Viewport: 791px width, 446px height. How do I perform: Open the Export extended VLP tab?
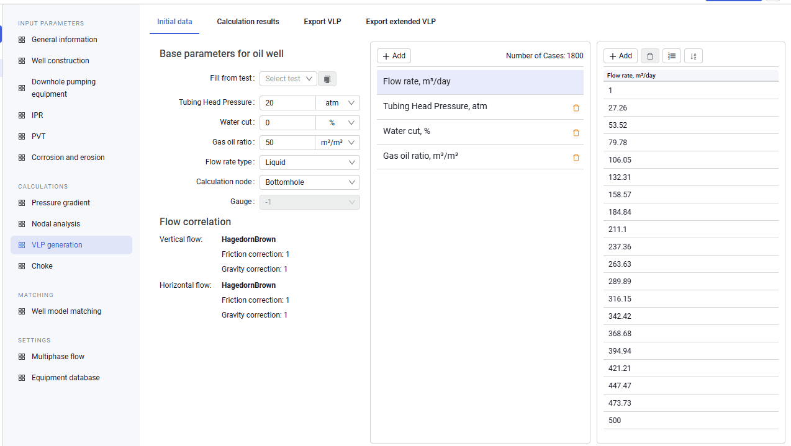[x=400, y=22]
